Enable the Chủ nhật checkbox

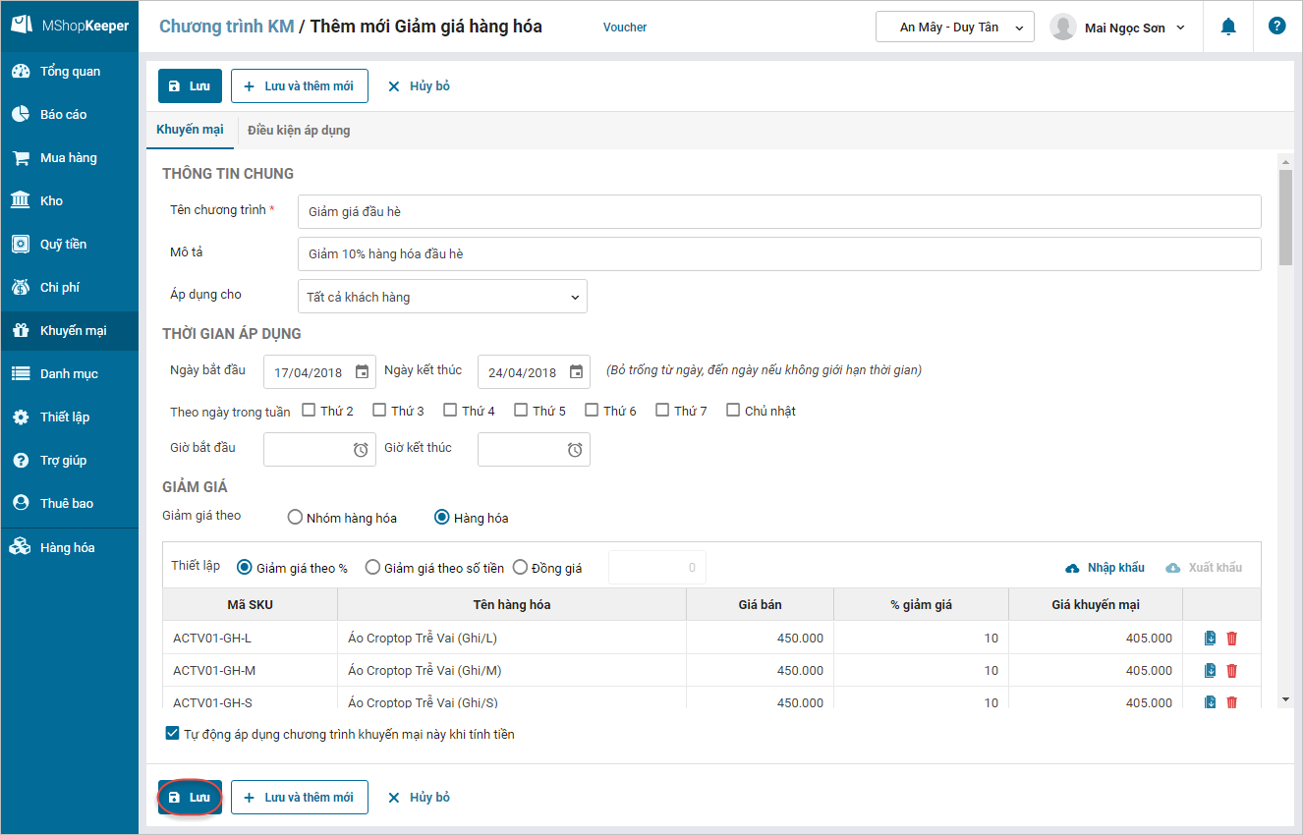[733, 411]
